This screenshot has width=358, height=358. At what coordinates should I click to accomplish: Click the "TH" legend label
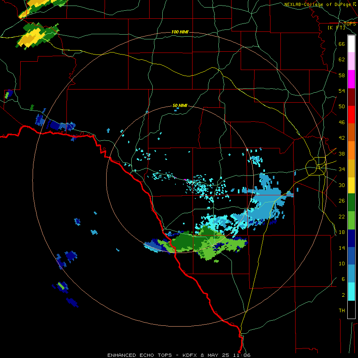[342, 311]
